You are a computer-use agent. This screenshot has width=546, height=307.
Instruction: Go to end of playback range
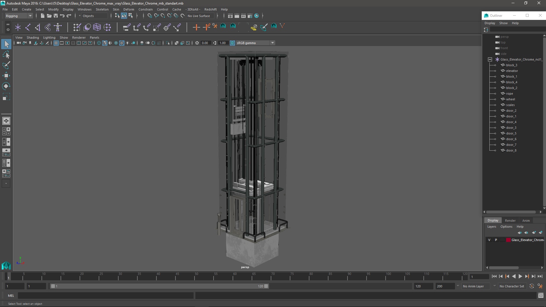tap(540, 276)
